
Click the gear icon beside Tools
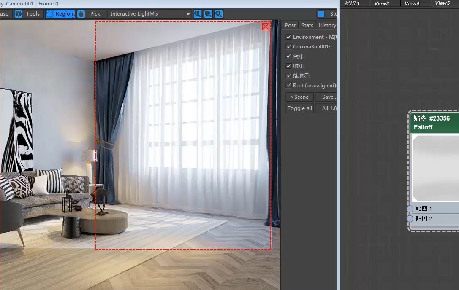point(19,14)
